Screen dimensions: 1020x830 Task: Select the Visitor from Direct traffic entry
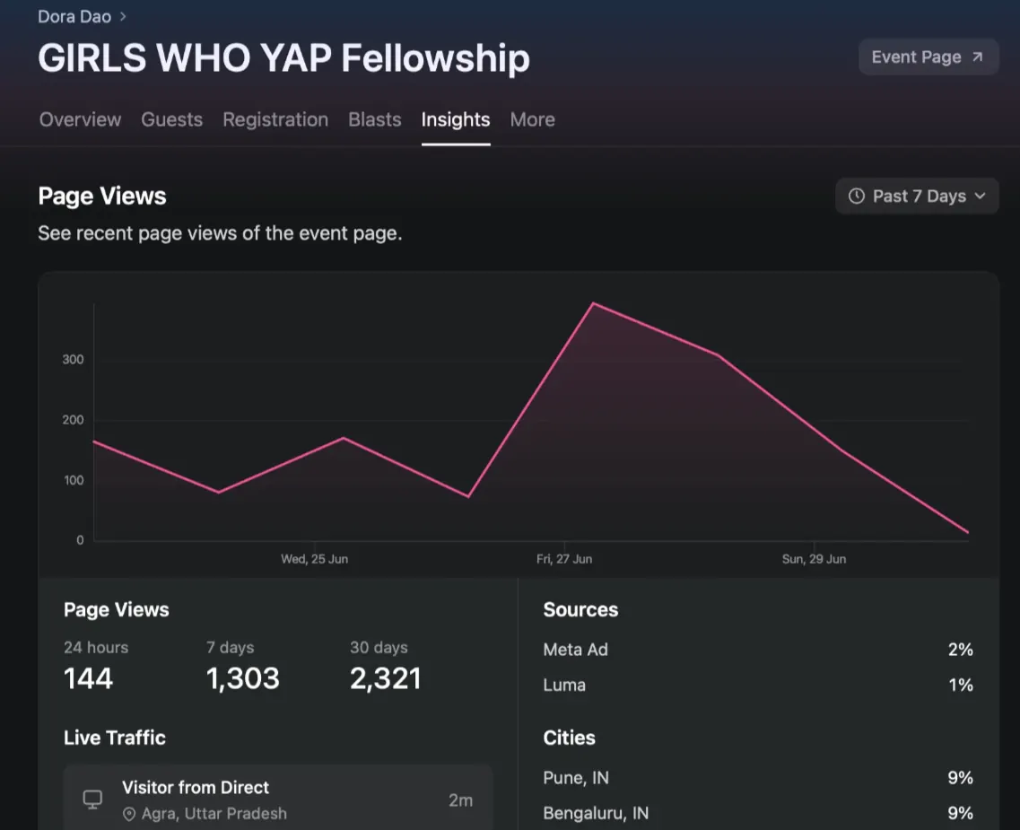tap(278, 799)
